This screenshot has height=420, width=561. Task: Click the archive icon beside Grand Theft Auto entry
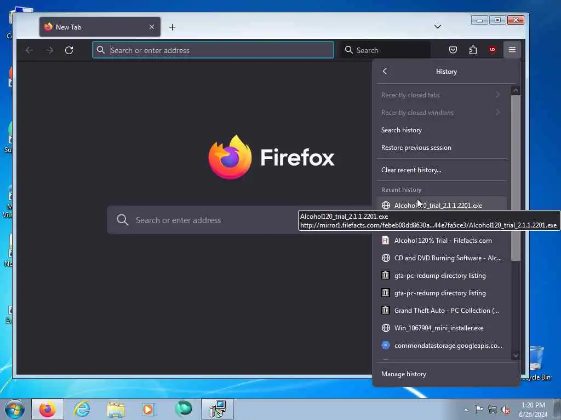385,310
